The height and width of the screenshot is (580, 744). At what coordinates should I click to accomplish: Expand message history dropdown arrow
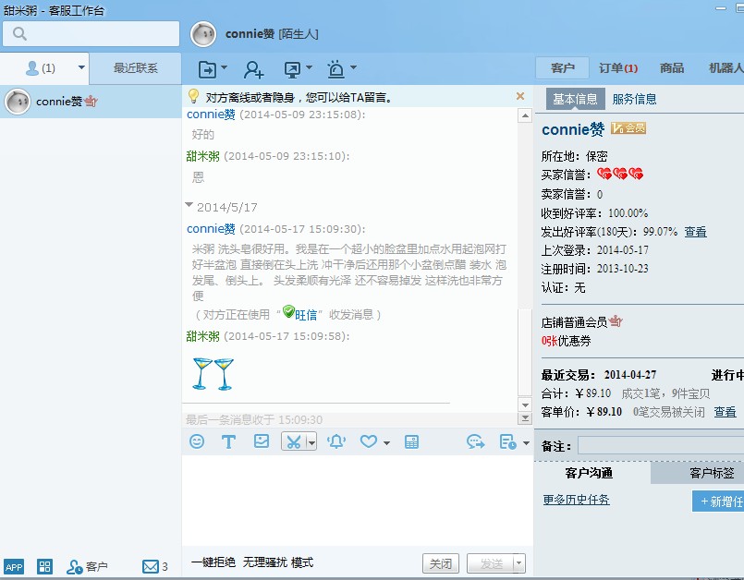[526, 443]
